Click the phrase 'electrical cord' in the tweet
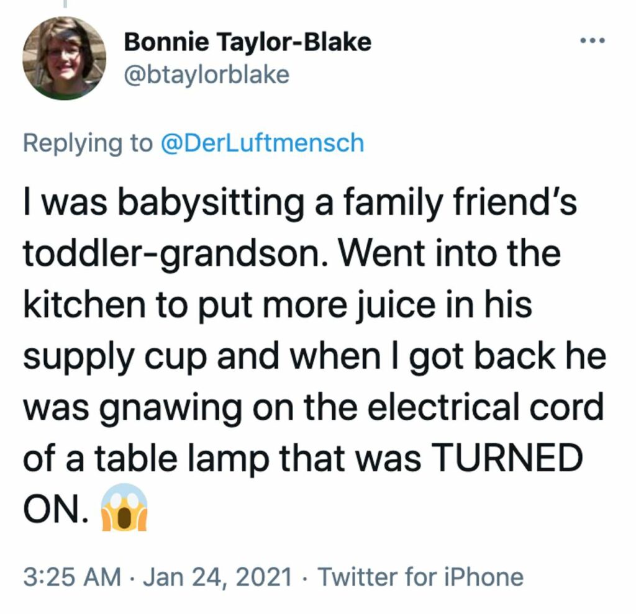This screenshot has height=614, width=636. coord(486,407)
